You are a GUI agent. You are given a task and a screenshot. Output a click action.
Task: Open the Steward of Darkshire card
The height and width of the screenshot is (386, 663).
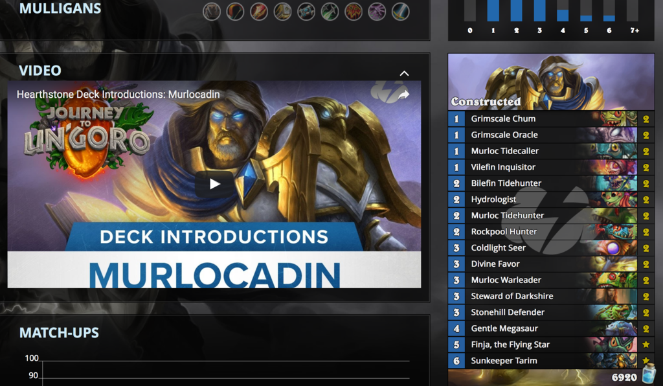(x=551, y=296)
